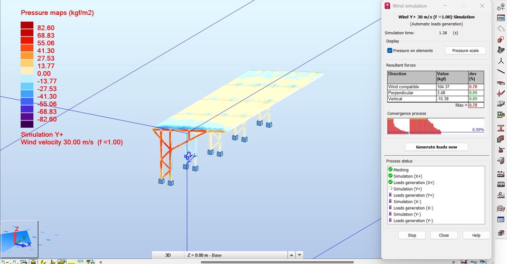Viewport: 507px width, 264px height.
Task: Stop the running wind simulation
Action: pyautogui.click(x=411, y=235)
